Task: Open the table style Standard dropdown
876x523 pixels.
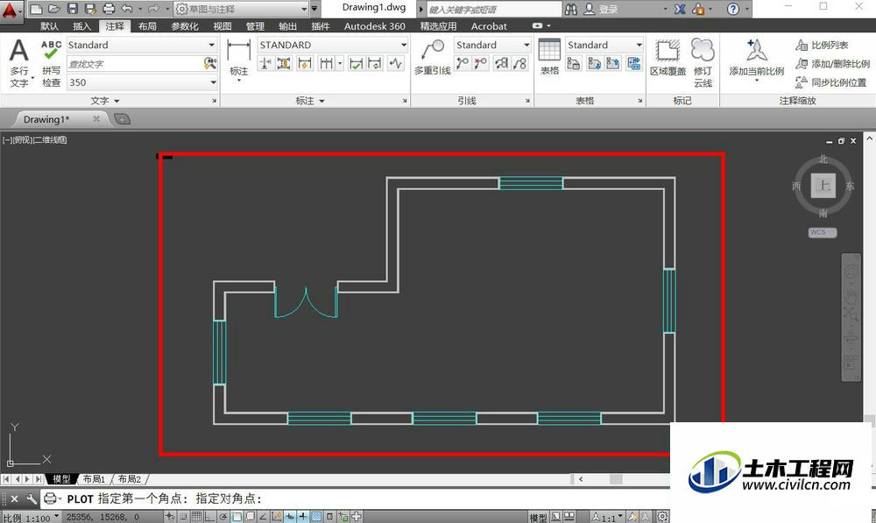Action: click(x=604, y=45)
